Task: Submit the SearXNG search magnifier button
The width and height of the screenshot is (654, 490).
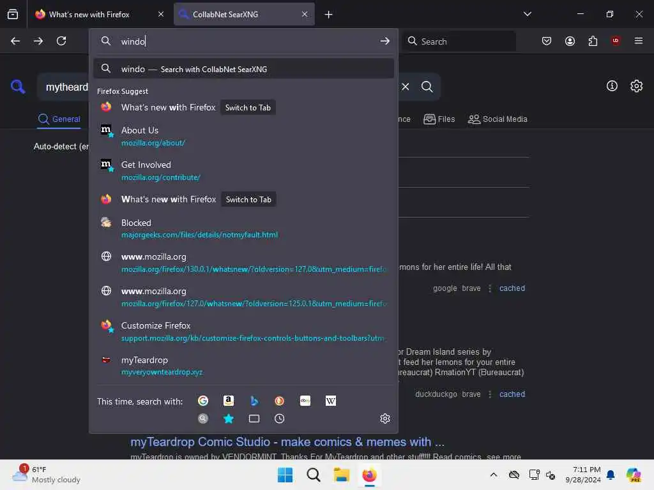Action: [x=427, y=87]
